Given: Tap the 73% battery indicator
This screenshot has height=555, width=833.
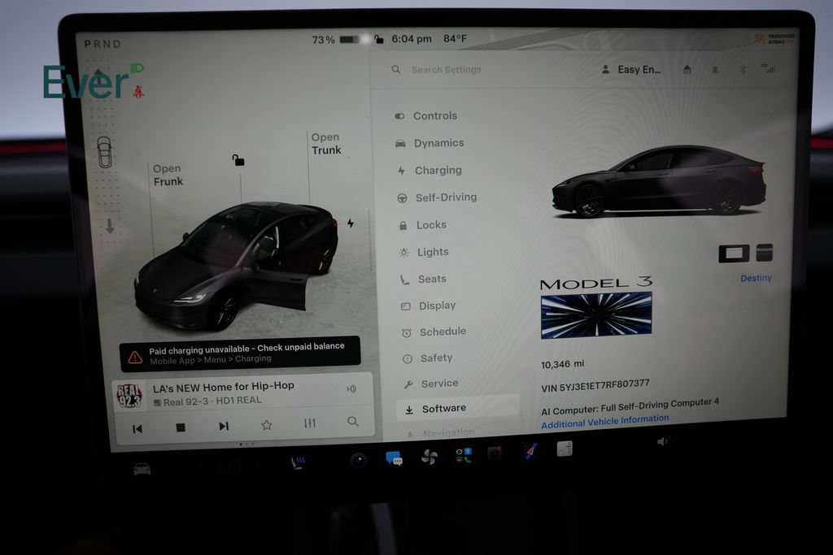Looking at the screenshot, I should point(335,40).
